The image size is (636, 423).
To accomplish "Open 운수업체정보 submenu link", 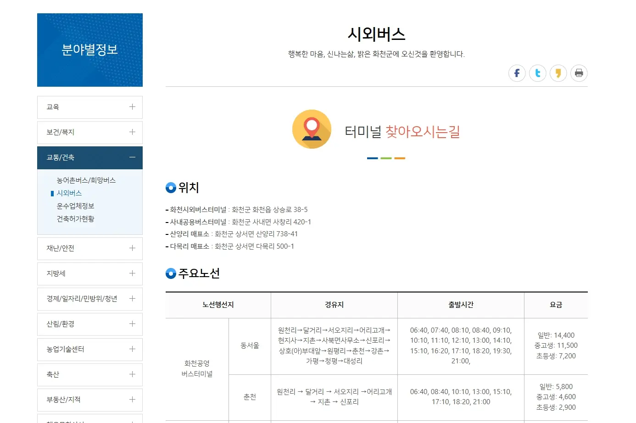I will [75, 206].
